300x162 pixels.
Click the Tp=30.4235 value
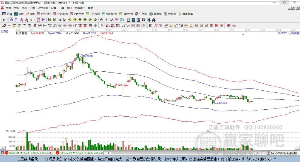tap(37, 33)
